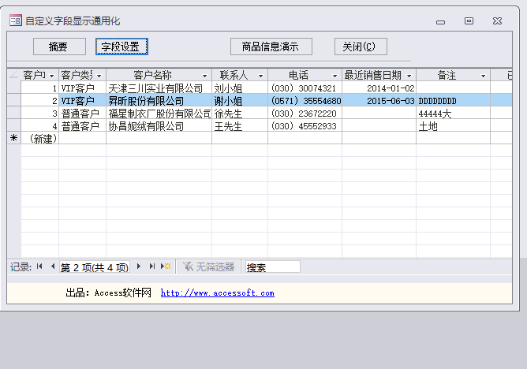527x369 pixels.
Task: Maximize the 自定义字段显示通用化 window
Action: point(469,21)
